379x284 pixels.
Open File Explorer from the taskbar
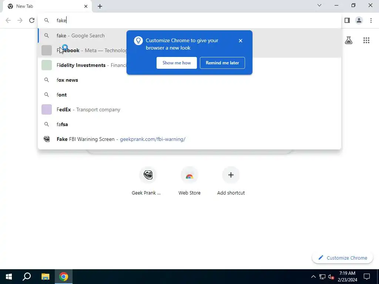pos(45,277)
